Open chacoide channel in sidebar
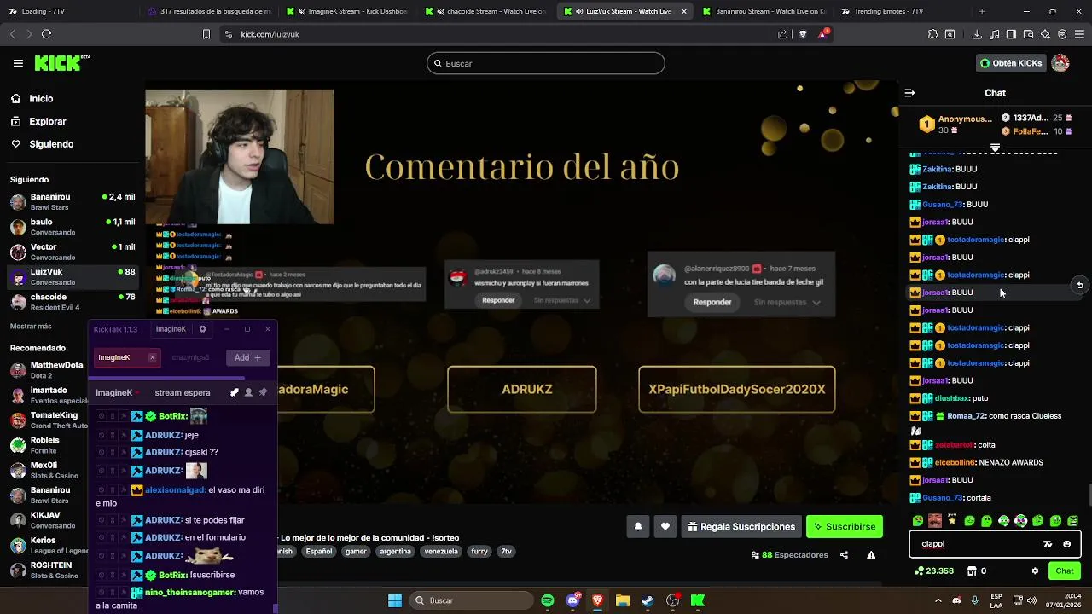Screen dimensions: 1092x614 click(73, 302)
